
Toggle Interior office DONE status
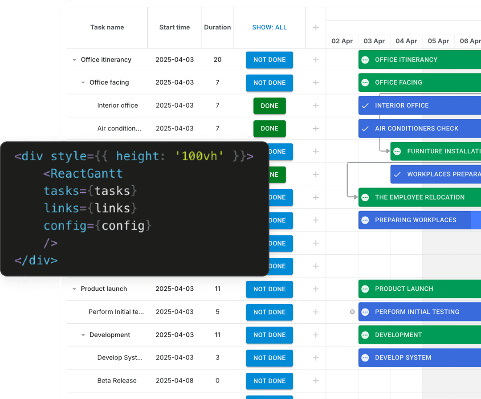click(269, 106)
